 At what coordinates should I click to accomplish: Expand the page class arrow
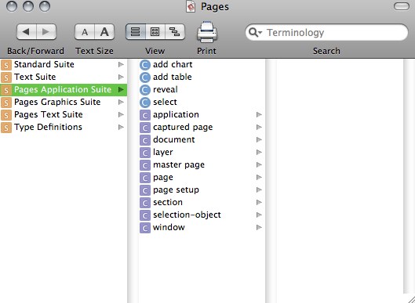click(259, 177)
